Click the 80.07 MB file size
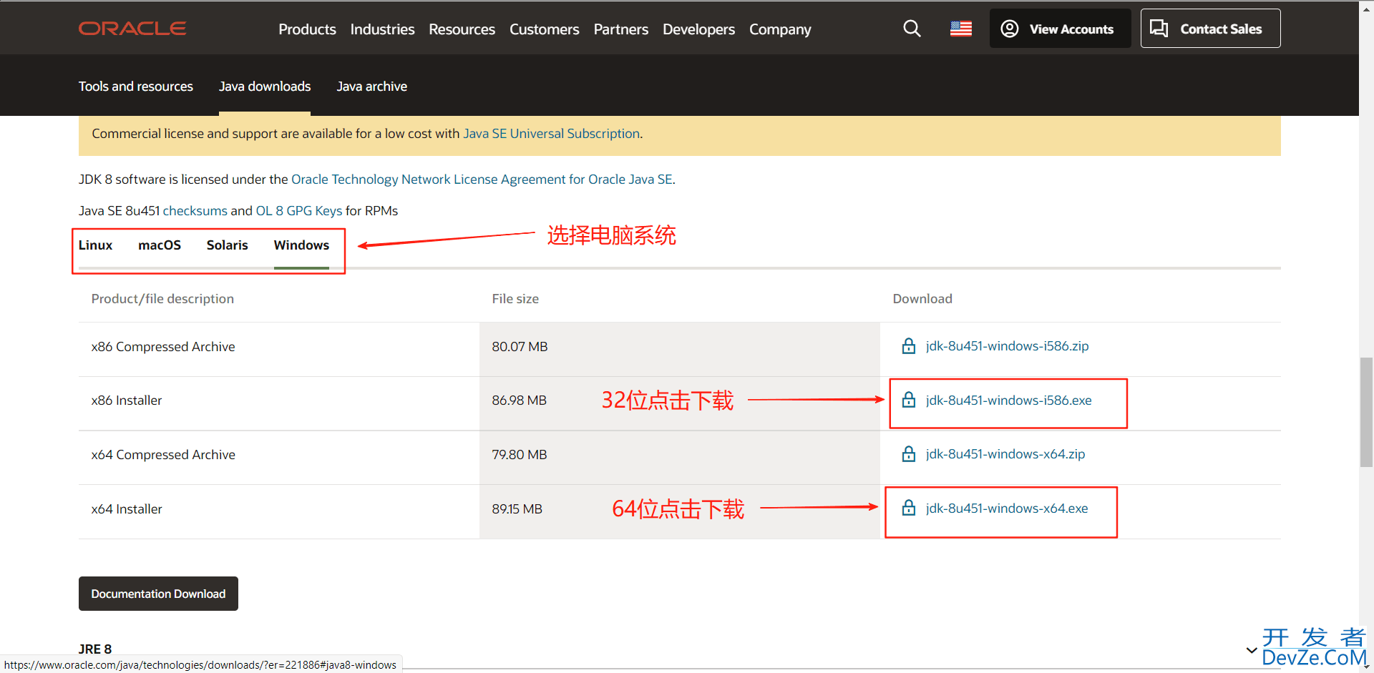 click(520, 347)
